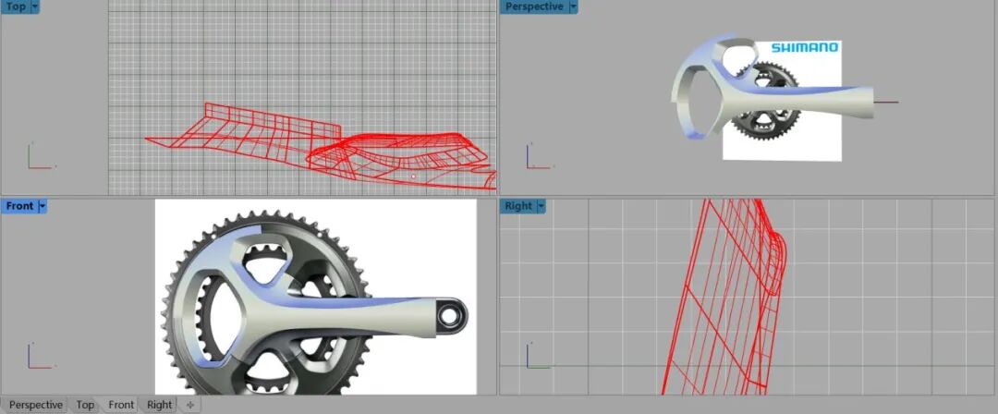Screen dimensions: 998x414
Task: Switch to the Top tab at bottom
Action: coord(85,405)
